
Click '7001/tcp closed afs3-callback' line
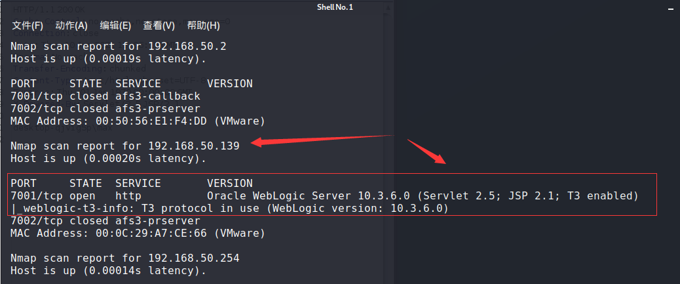point(105,96)
